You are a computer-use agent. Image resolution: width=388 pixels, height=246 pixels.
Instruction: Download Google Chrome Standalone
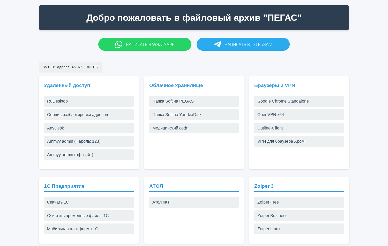[299, 101]
